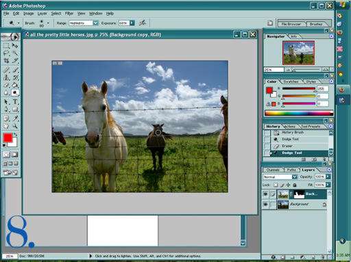Open the Layers panel options menu
The image size is (351, 262).
(x=329, y=170)
